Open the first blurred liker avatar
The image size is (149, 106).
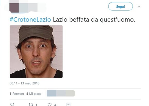pos(51,93)
